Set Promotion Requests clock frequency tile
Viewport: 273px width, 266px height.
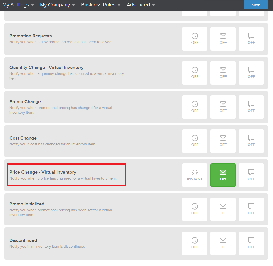point(195,39)
